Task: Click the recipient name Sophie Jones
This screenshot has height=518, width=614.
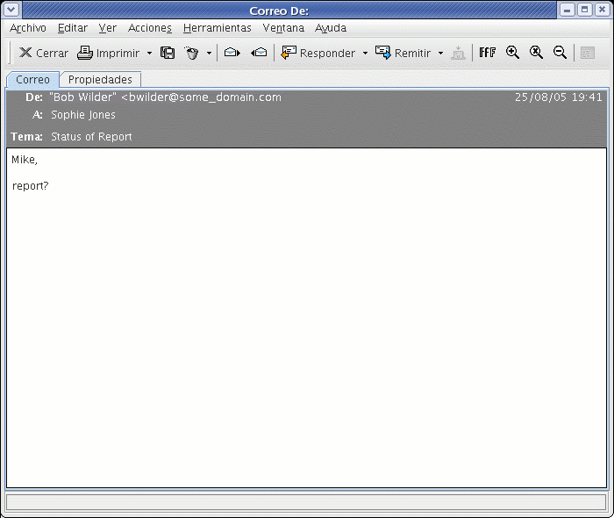Action: (83, 115)
